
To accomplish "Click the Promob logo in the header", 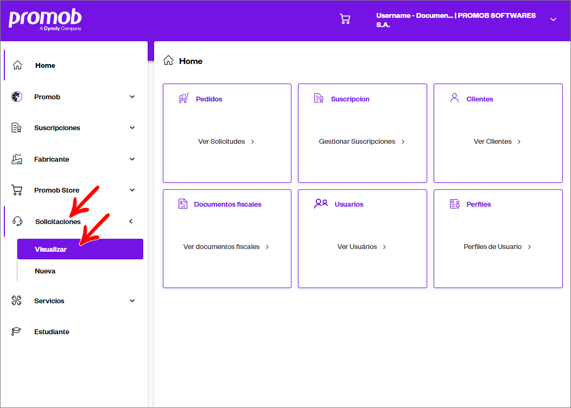I will pos(45,20).
